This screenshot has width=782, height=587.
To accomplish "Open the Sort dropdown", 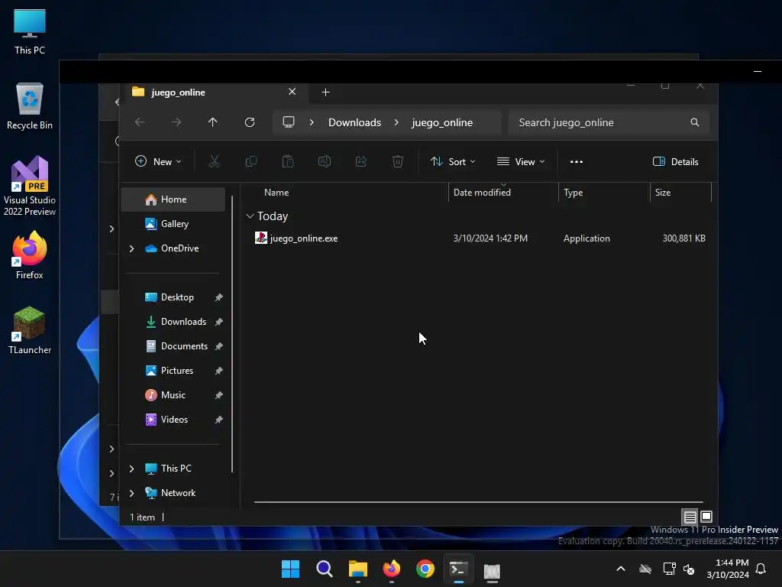I will pos(453,162).
